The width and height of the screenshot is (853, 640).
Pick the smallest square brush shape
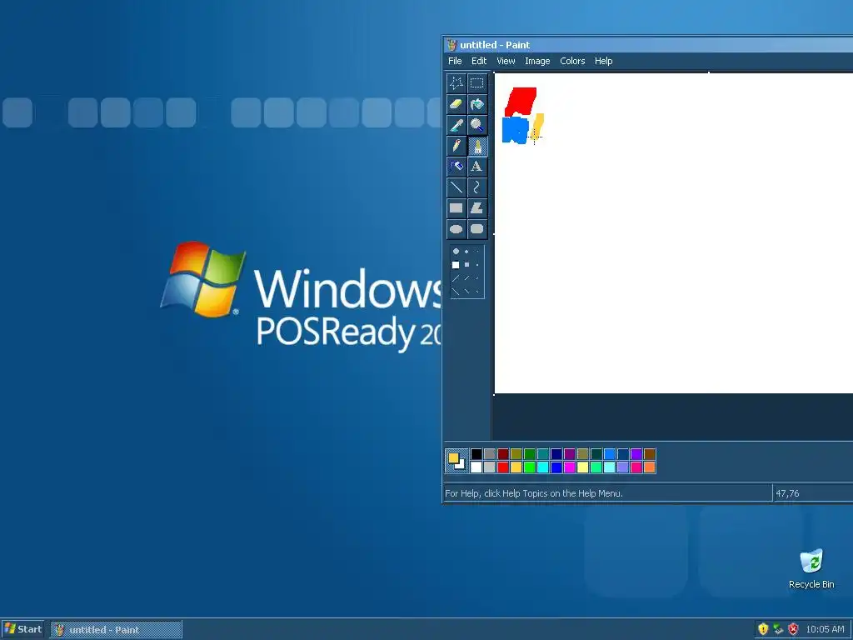coord(477,265)
